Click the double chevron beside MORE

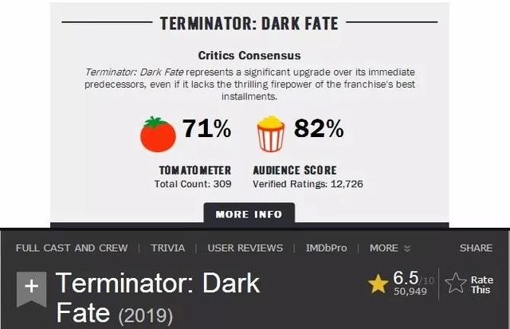(407, 249)
